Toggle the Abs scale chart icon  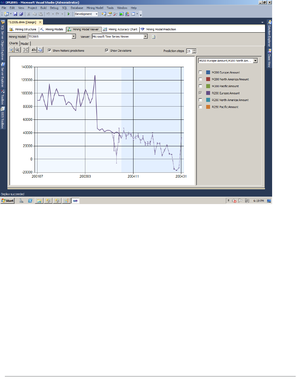[34, 50]
